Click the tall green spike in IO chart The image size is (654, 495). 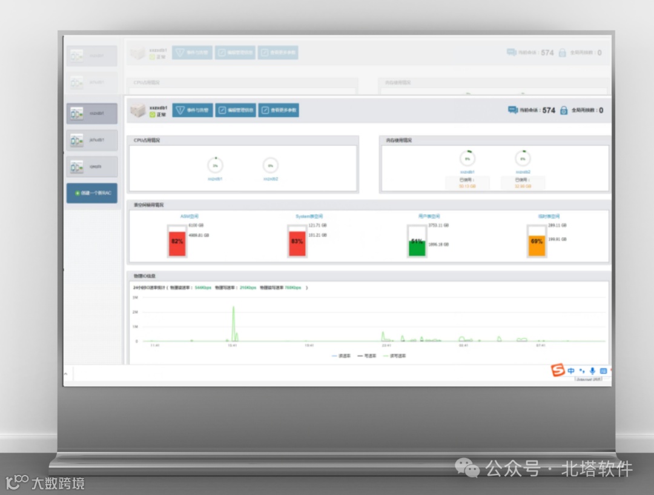coord(234,323)
